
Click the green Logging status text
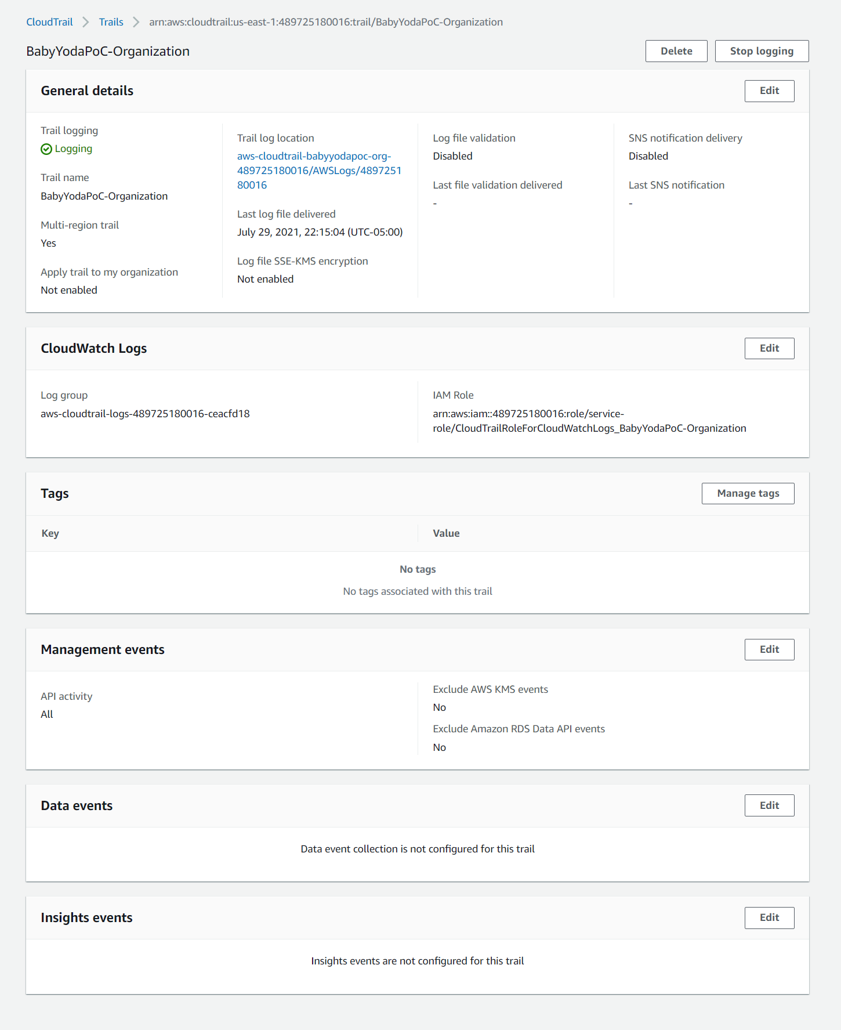74,149
